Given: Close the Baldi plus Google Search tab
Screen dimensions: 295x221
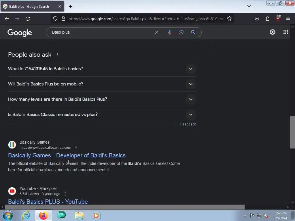Looking at the screenshot, I should pyautogui.click(x=59, y=6).
